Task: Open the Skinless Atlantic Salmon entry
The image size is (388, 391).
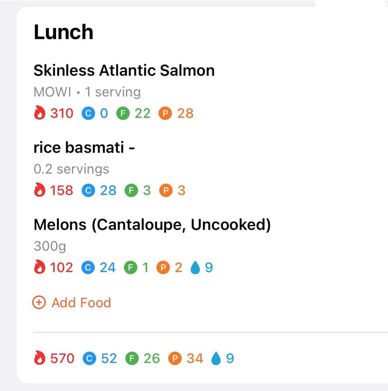Action: pos(124,70)
